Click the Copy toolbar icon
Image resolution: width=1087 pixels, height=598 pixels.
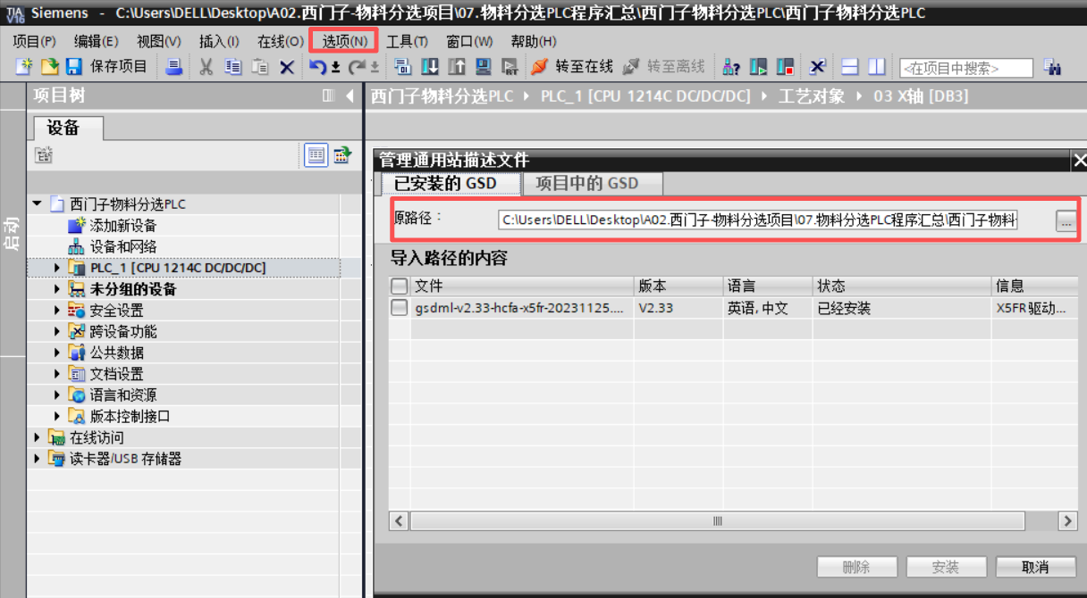tap(233, 67)
